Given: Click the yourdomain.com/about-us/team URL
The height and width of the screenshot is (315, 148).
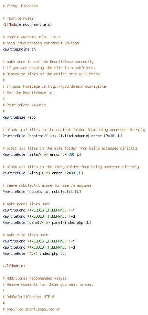Looking at the screenshot, I should coord(43,43).
